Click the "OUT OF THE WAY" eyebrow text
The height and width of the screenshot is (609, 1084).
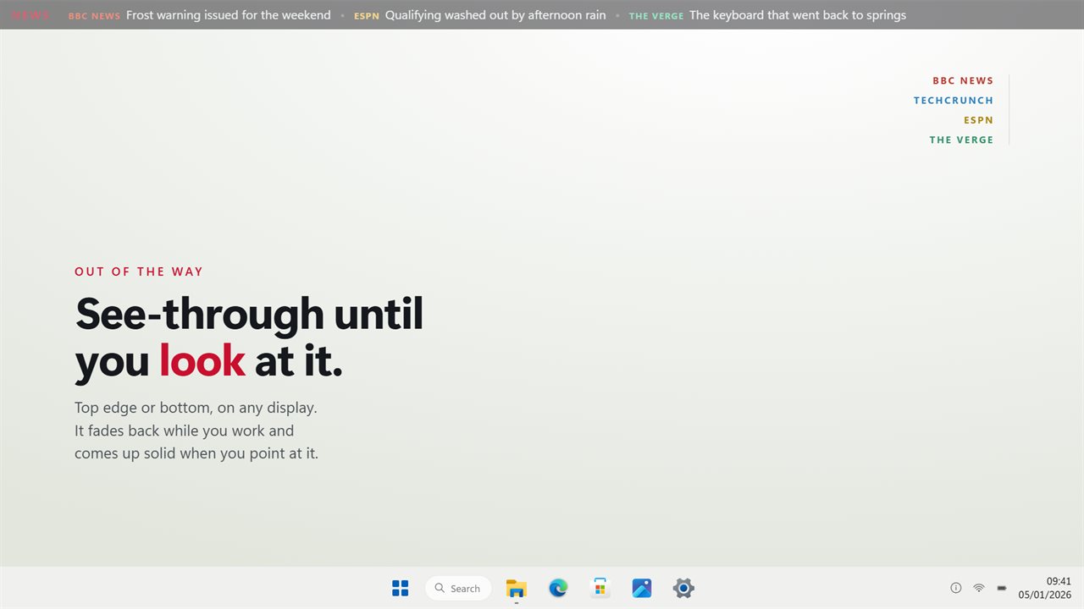(x=139, y=272)
